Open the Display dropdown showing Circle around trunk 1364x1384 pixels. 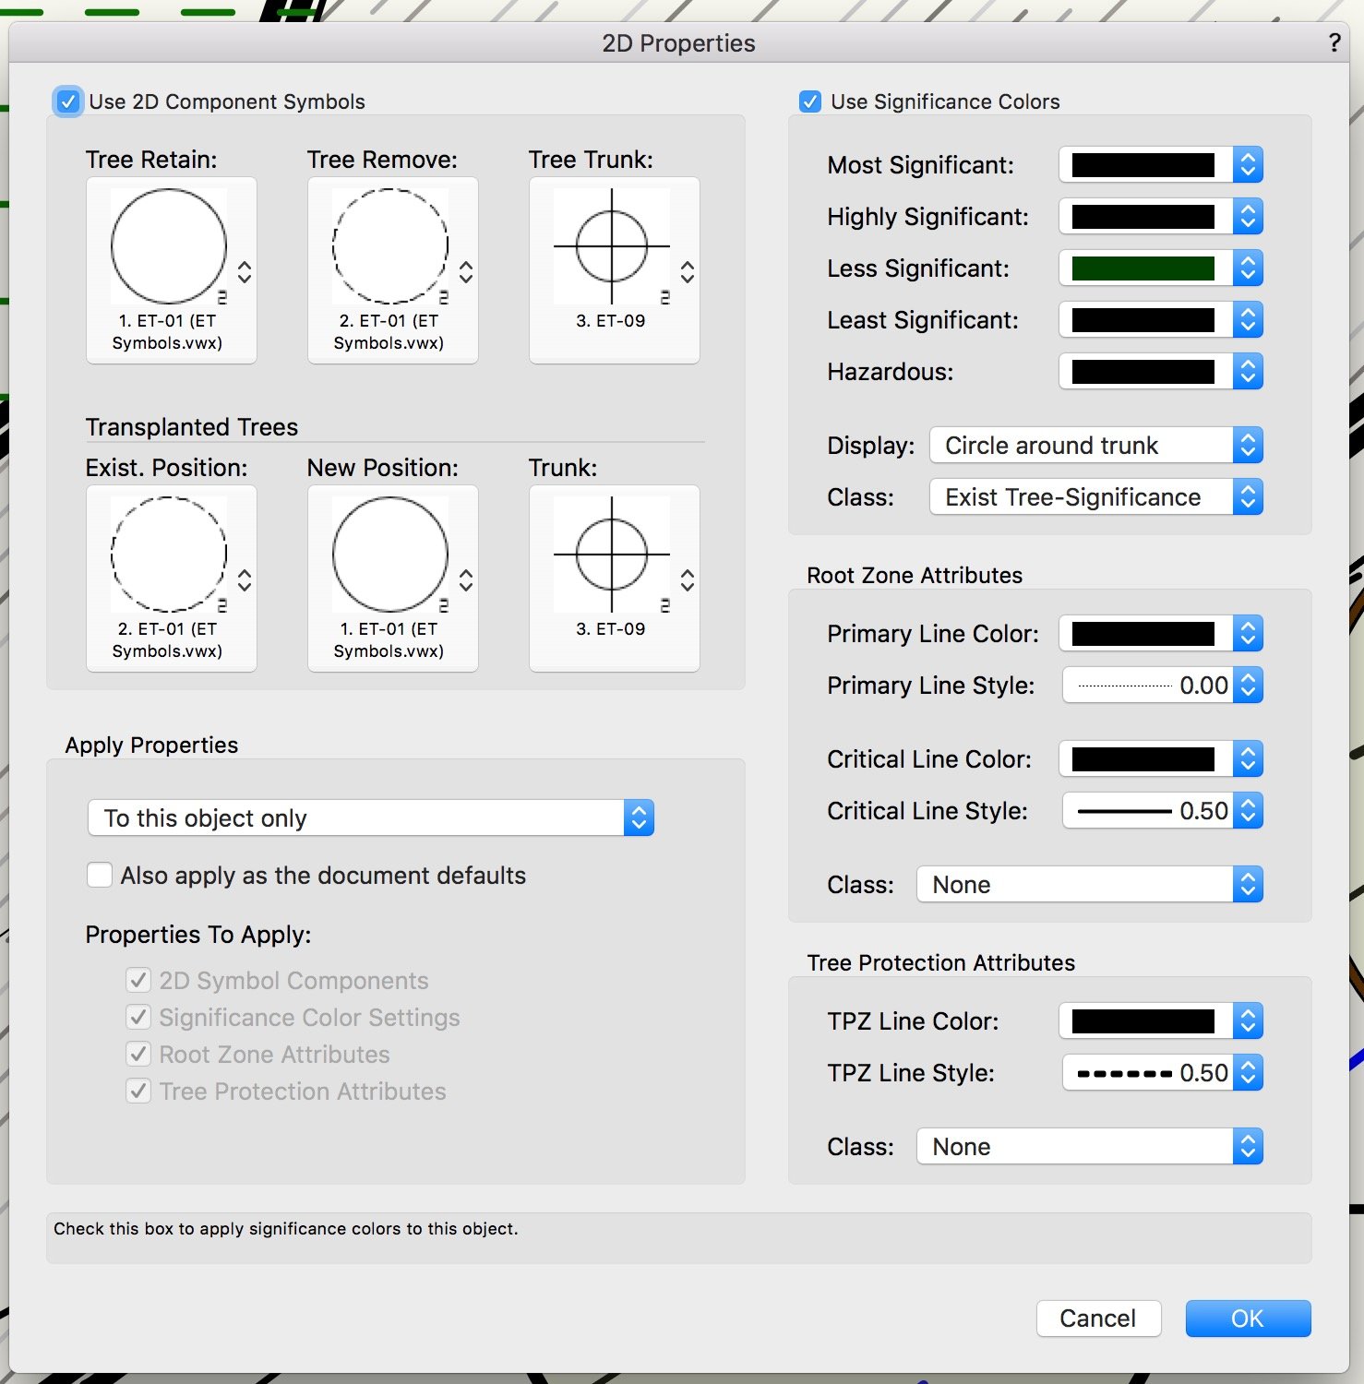(1094, 445)
